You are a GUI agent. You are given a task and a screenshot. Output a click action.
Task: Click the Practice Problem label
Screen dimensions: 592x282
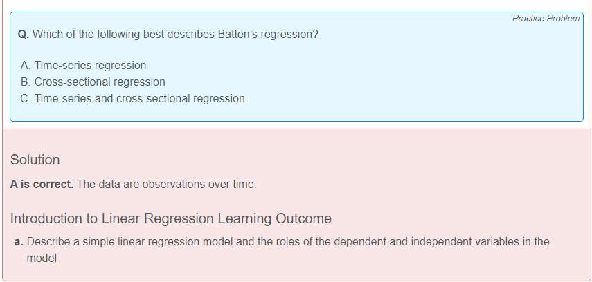click(x=546, y=18)
